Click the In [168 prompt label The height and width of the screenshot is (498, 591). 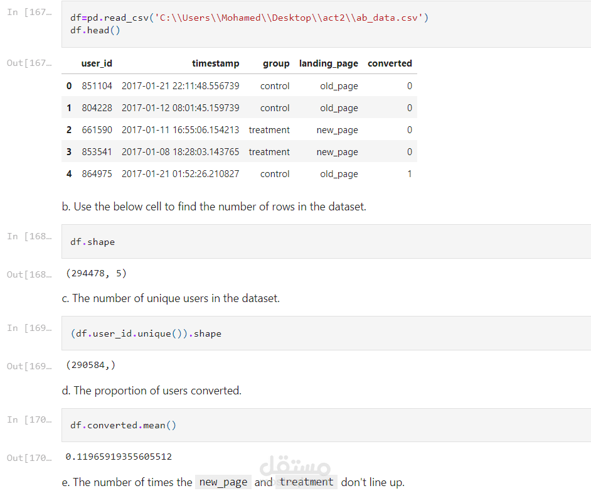tap(29, 236)
